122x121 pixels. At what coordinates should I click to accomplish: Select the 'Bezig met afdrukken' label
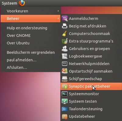[88, 26]
